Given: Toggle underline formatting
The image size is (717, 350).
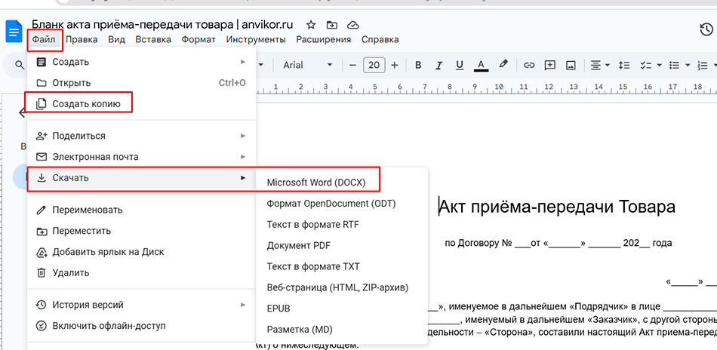Looking at the screenshot, I should pos(460,66).
